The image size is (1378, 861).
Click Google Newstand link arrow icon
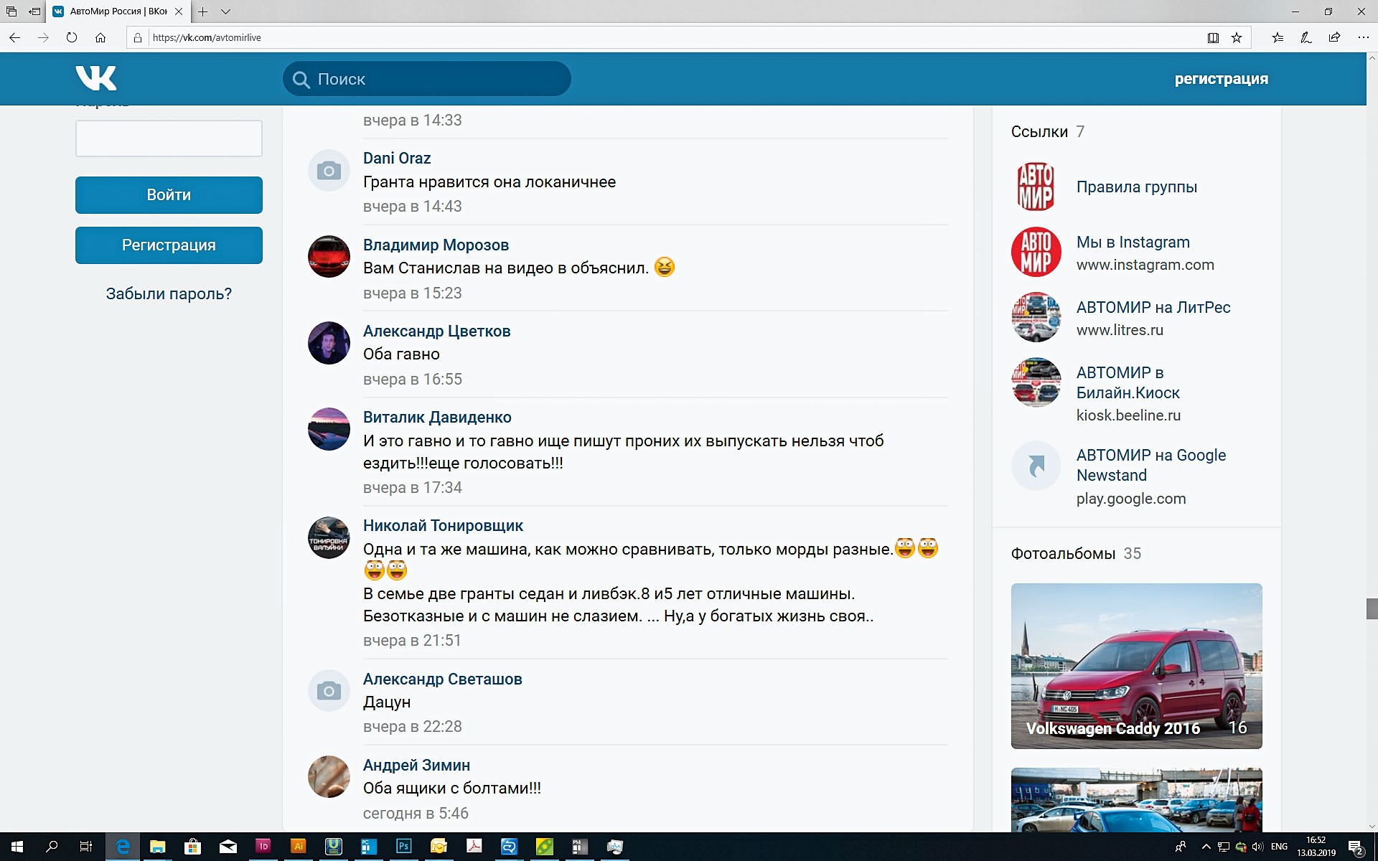pyautogui.click(x=1036, y=466)
